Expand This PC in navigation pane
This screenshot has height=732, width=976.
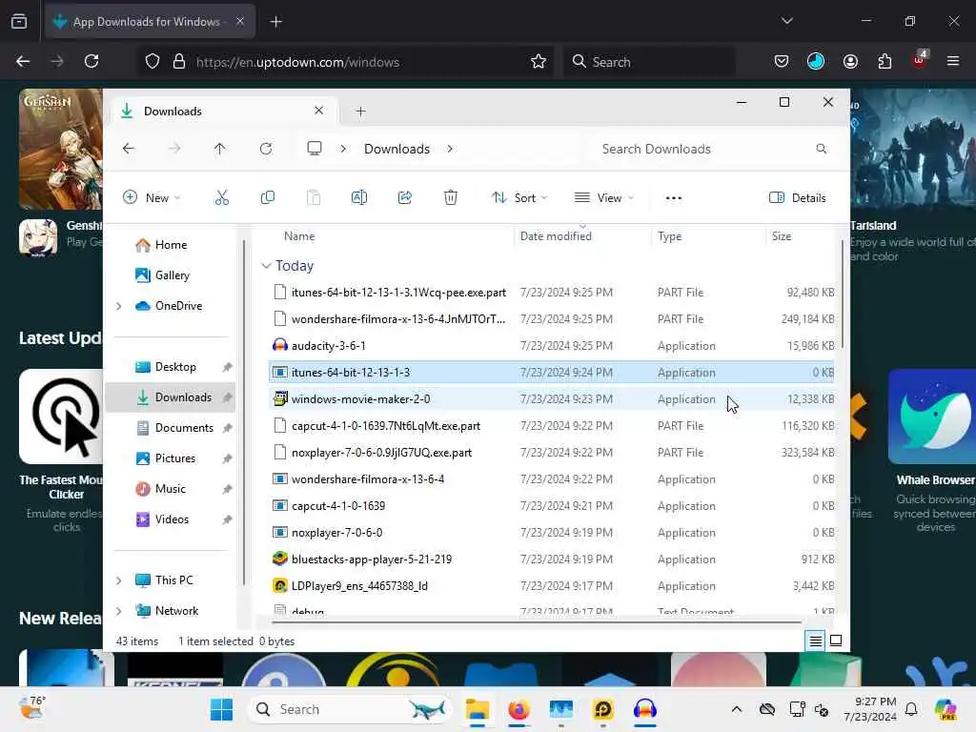[x=119, y=580]
